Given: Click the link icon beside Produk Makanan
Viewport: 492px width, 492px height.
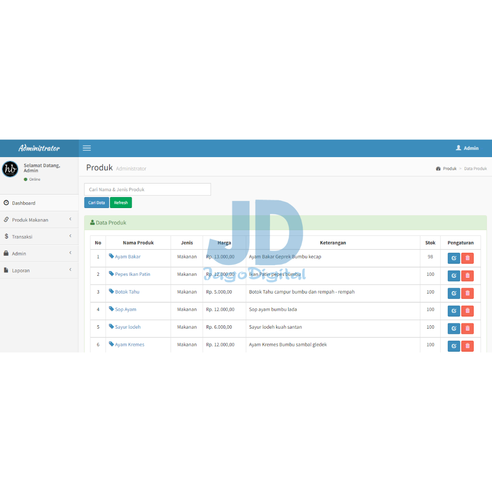Looking at the screenshot, I should point(6,220).
